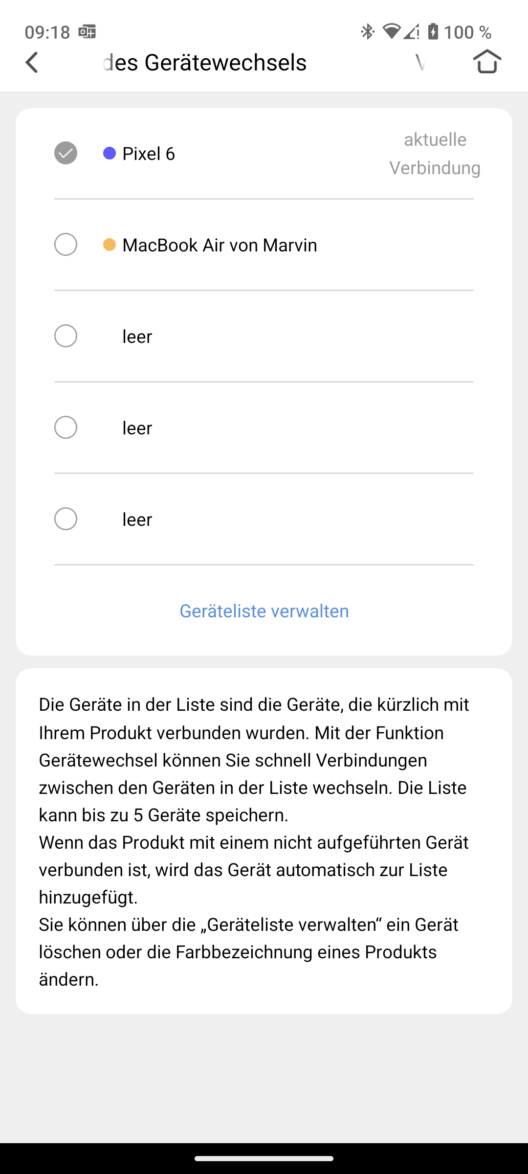Viewport: 528px width, 1174px height.
Task: Tap the Gerätewechsels page title
Action: [x=205, y=63]
